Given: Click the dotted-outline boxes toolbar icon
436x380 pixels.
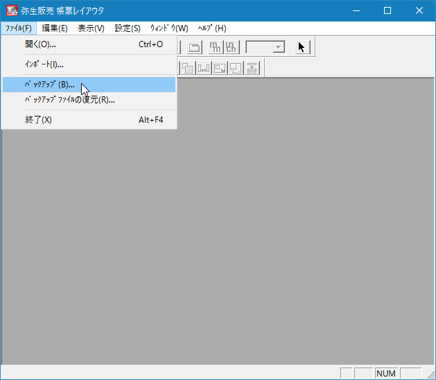Looking at the screenshot, I should [x=236, y=68].
